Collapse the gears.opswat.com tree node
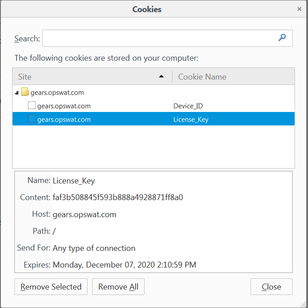Image resolution: width=308 pixels, height=308 pixels. pyautogui.click(x=17, y=93)
